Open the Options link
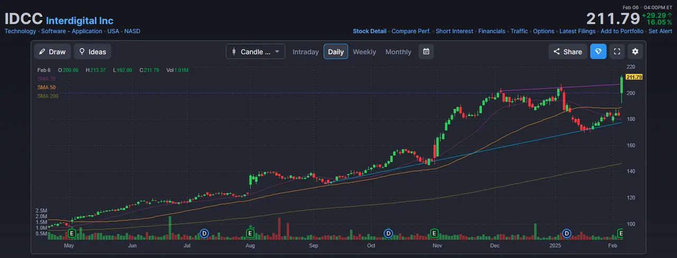The image size is (677, 258). [x=544, y=31]
